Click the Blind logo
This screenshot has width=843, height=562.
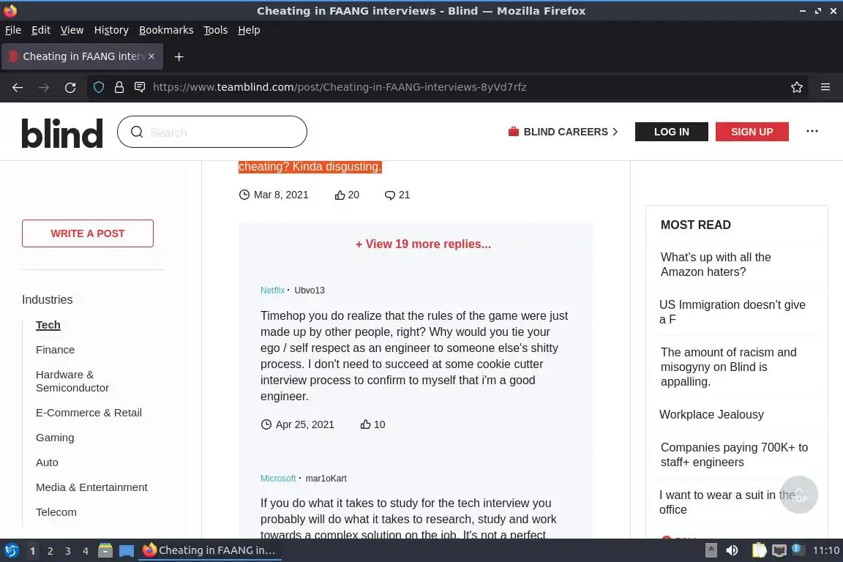point(61,133)
